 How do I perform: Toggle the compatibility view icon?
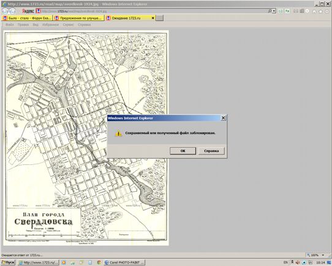(x=281, y=11)
